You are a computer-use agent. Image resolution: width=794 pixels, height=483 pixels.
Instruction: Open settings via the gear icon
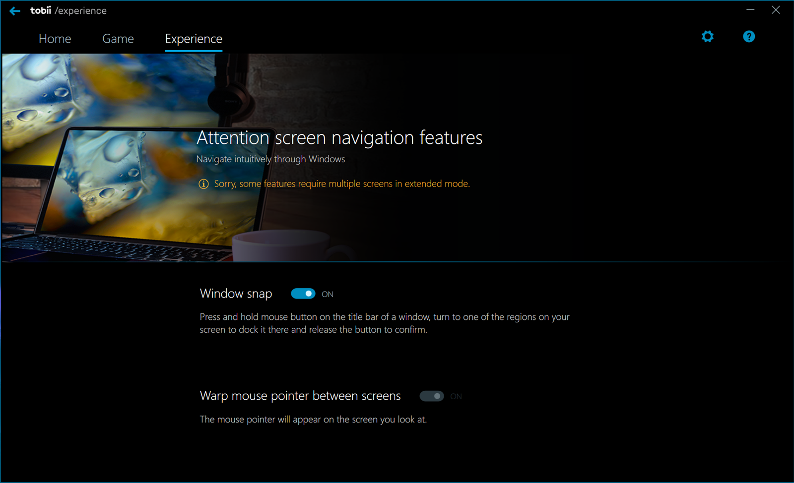(x=708, y=36)
